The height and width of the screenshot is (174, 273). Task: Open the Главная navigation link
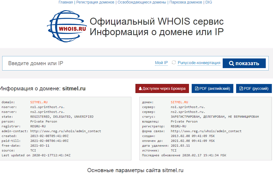(x=66, y=2)
